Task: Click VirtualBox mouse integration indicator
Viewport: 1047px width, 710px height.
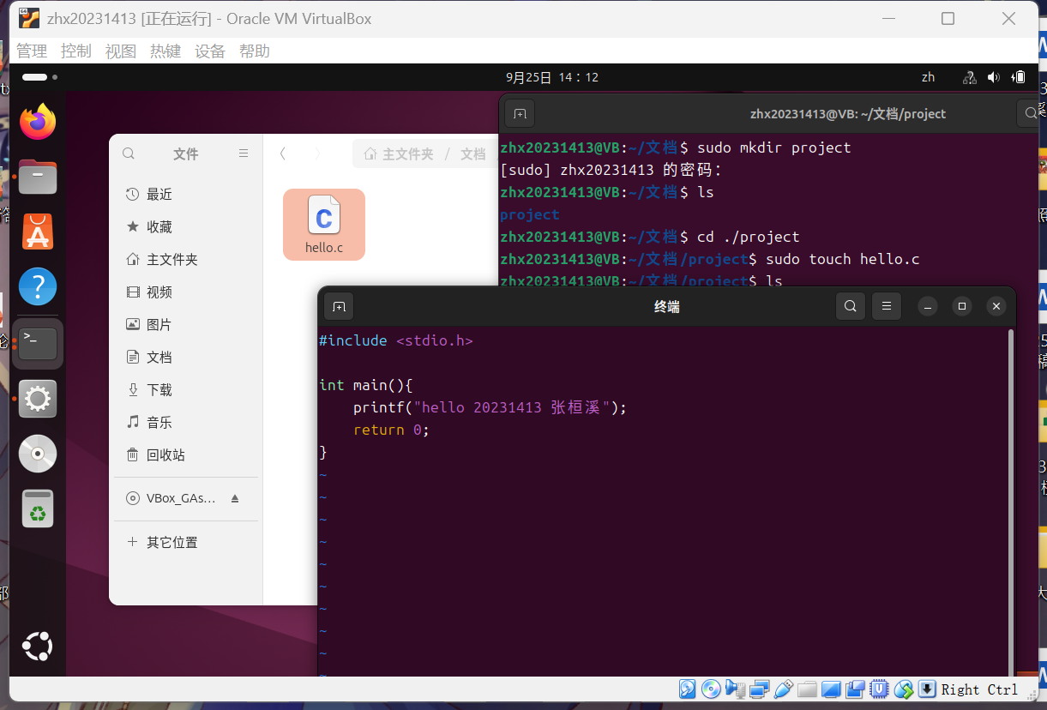Action: click(904, 689)
